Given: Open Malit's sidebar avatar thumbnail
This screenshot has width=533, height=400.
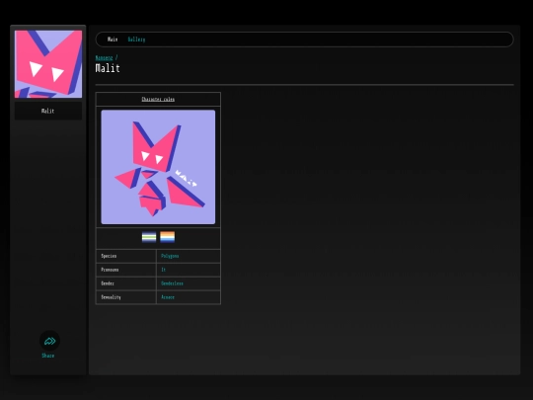Looking at the screenshot, I should [x=48, y=64].
